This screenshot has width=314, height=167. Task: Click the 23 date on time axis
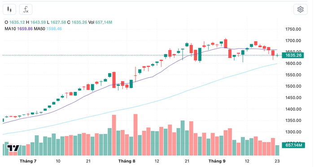[x=277, y=161]
